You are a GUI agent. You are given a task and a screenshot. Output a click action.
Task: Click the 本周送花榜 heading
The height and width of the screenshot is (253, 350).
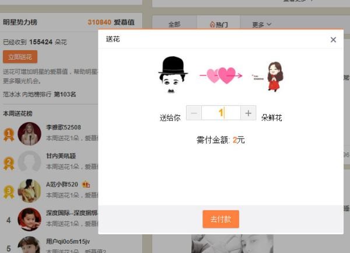[x=17, y=113]
